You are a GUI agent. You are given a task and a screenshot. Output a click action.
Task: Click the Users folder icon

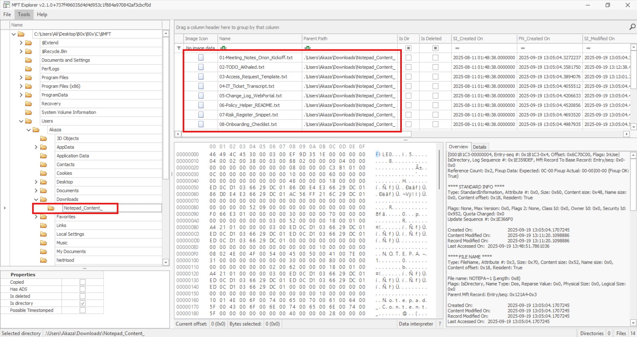pos(29,121)
